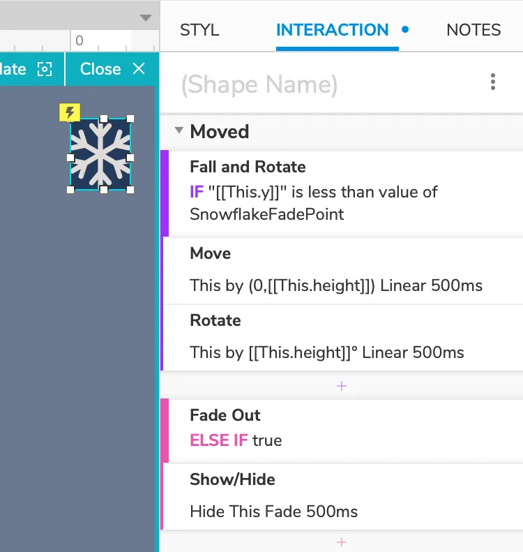The width and height of the screenshot is (523, 552).
Task: Click the Shape Name input field
Action: click(321, 84)
